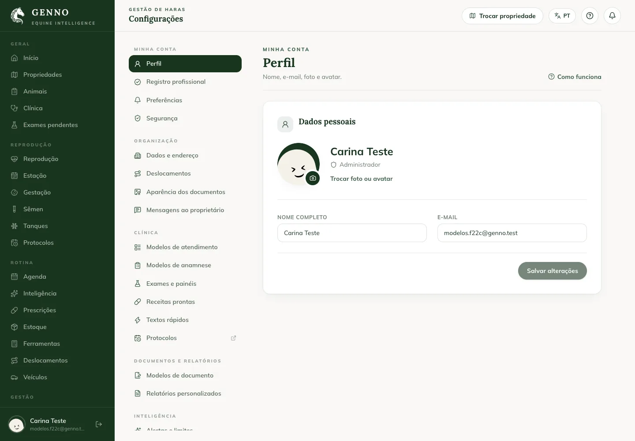Click the lightning icon for Textos rápidos

[138, 320]
